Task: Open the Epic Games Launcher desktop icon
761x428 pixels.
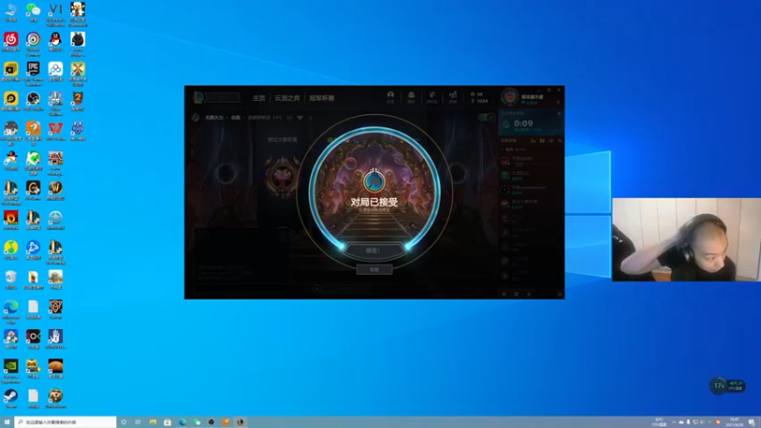Action: tap(33, 73)
